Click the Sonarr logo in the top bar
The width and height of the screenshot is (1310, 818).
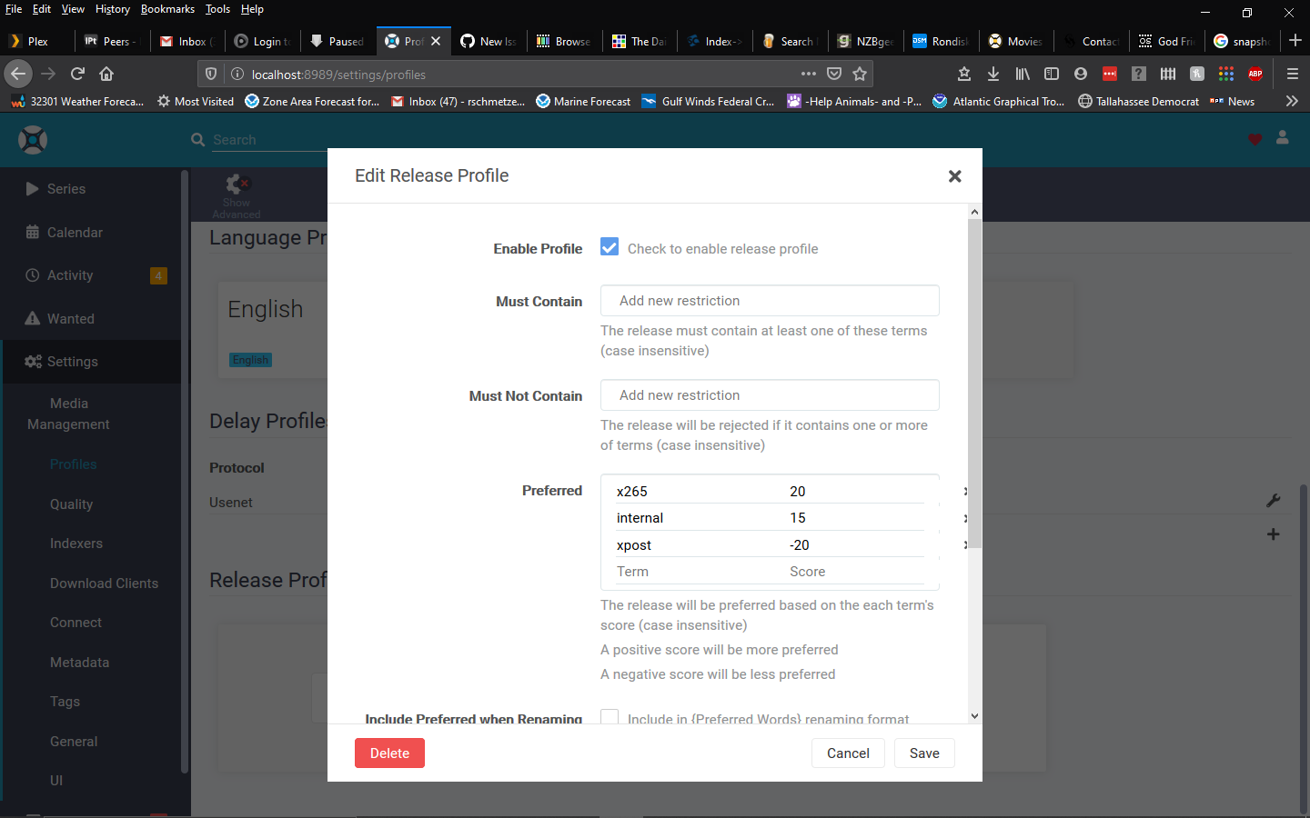(x=33, y=140)
